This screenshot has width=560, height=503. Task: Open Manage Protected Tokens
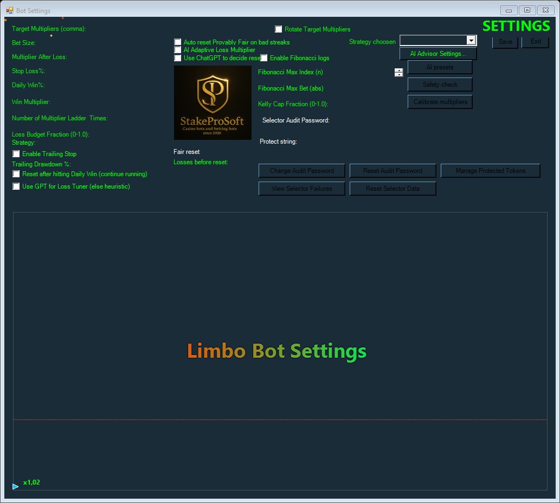(491, 171)
